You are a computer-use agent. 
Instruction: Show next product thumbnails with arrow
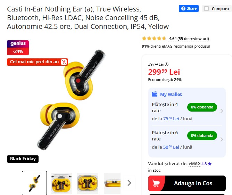coord(129,183)
